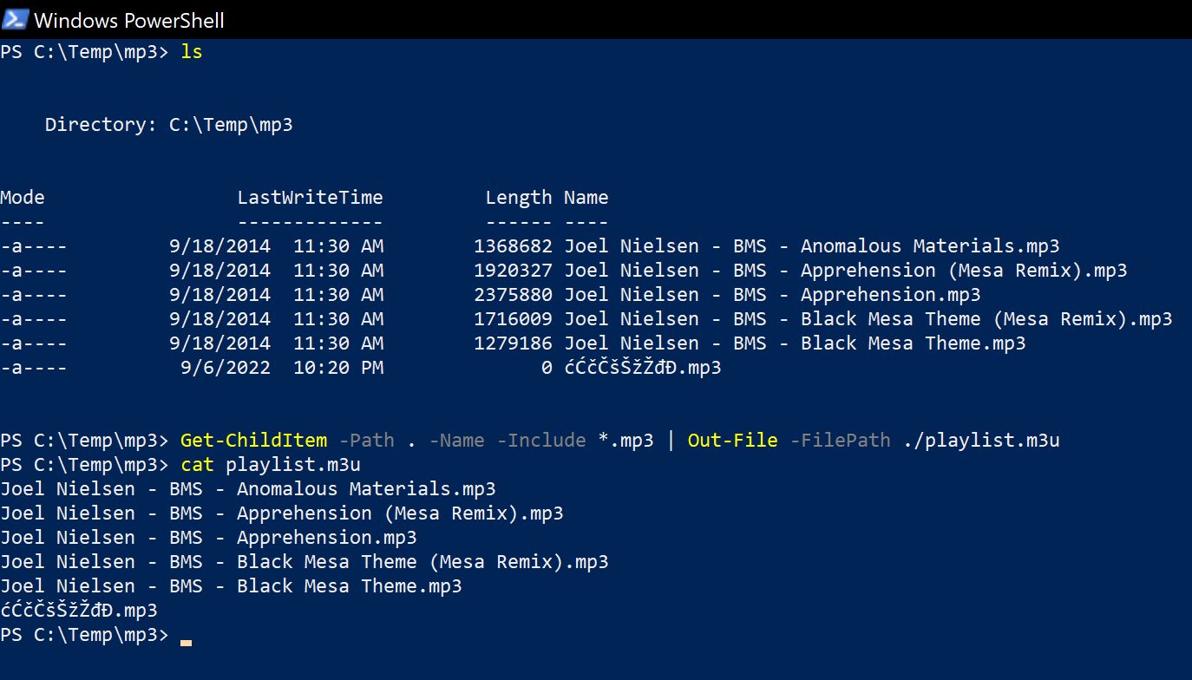
Task: Click Apprehension.mp3 line in the cat output
Action: 208,538
